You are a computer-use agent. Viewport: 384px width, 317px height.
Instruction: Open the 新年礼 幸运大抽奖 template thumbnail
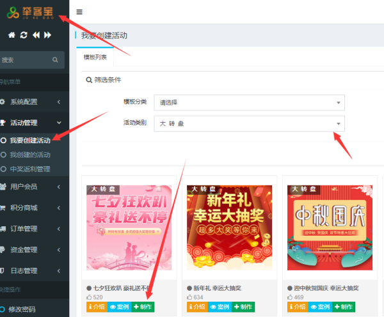click(x=230, y=228)
